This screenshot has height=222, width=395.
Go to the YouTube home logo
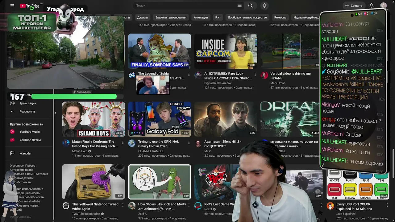coord(30,6)
